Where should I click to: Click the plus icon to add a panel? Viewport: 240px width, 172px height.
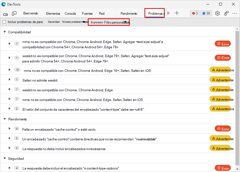(177, 13)
